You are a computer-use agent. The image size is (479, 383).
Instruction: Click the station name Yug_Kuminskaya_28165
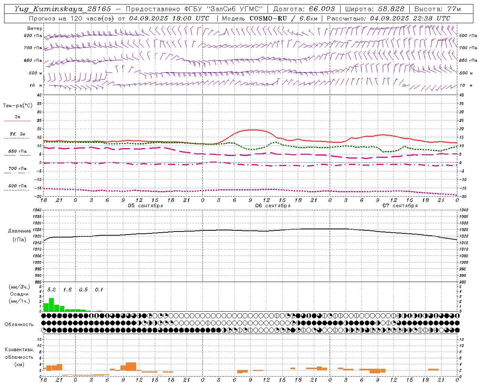[x=62, y=9]
